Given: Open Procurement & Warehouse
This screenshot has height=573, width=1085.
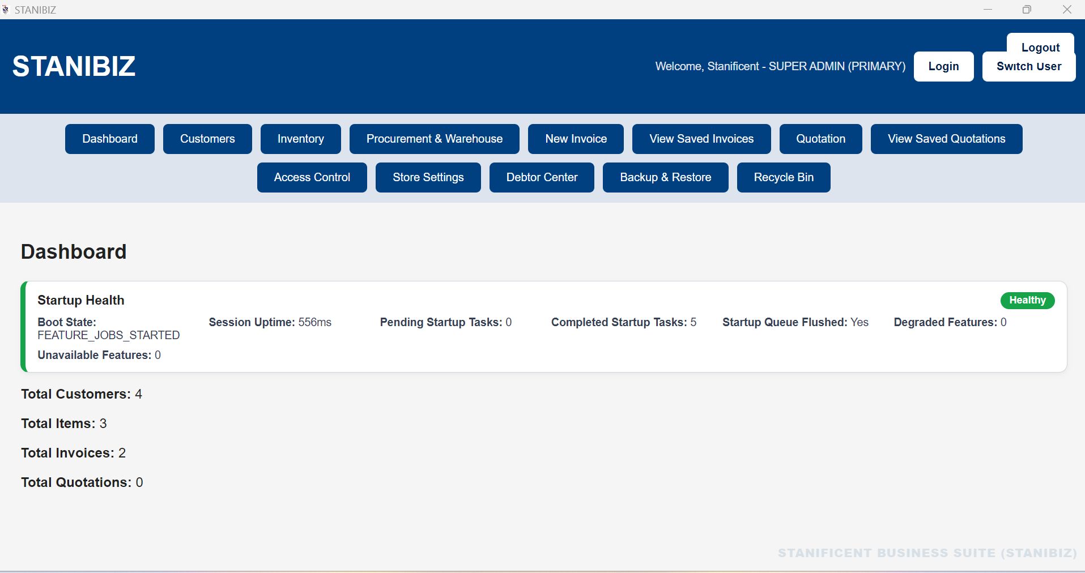Looking at the screenshot, I should (x=434, y=139).
